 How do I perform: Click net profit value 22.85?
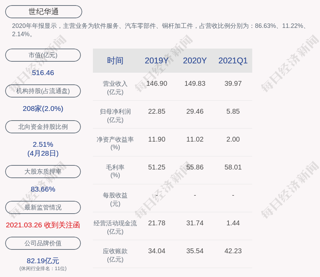(x=157, y=111)
